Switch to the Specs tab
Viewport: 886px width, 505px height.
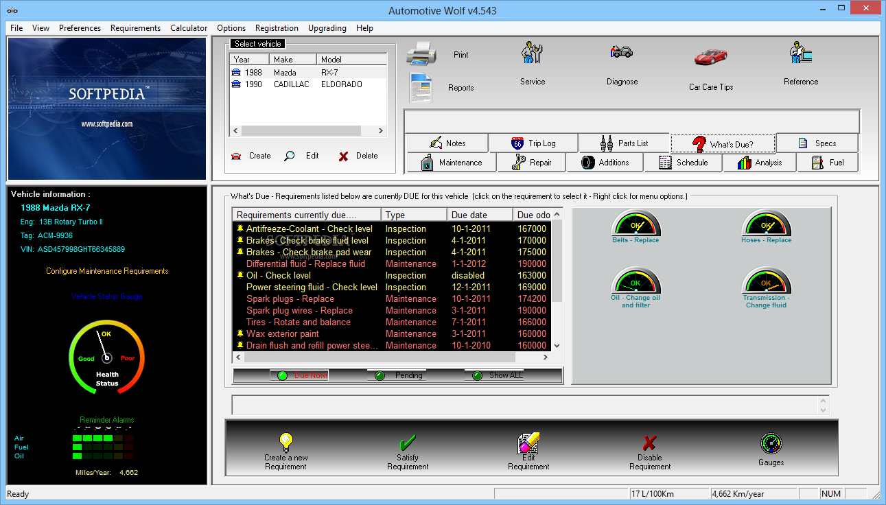click(x=817, y=143)
